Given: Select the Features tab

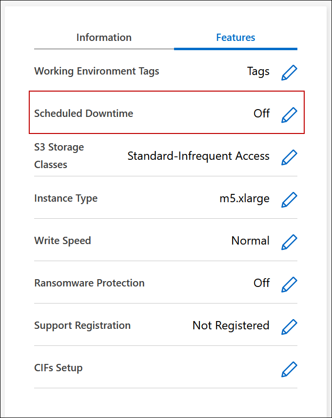Looking at the screenshot, I should pos(235,38).
